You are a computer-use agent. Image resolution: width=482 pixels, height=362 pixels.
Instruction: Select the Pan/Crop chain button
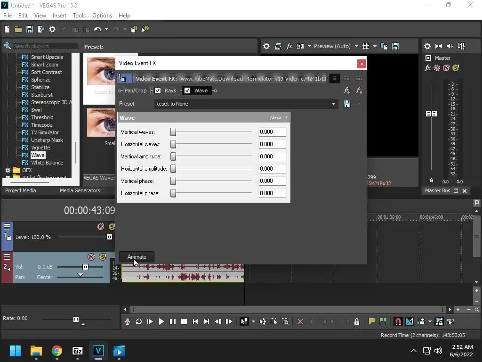pos(135,90)
